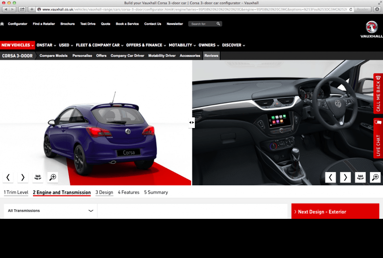Expand the Used menu

pos(66,45)
